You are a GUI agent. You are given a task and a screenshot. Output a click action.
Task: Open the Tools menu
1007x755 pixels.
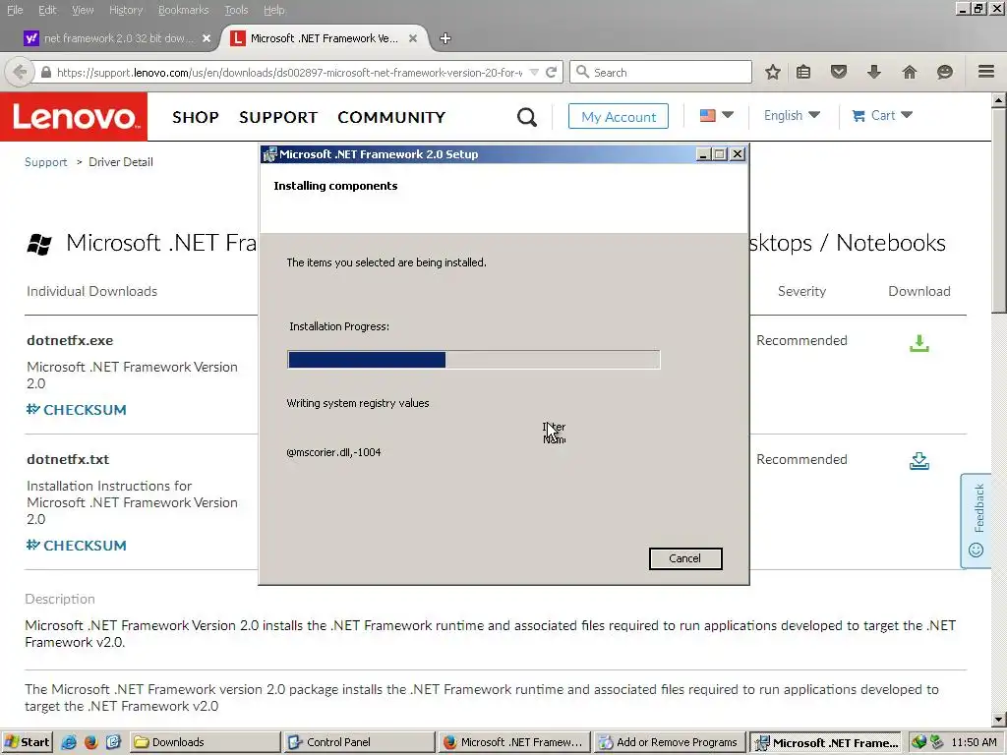point(236,10)
